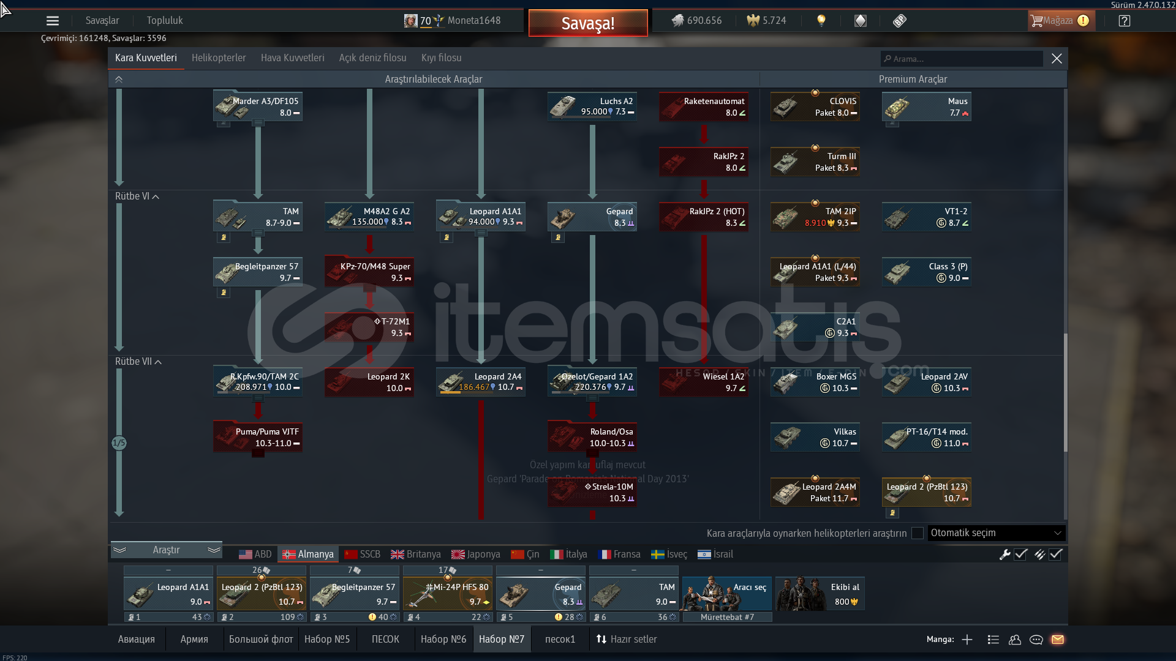Click the Araştır research button
The width and height of the screenshot is (1176, 661).
tap(166, 550)
